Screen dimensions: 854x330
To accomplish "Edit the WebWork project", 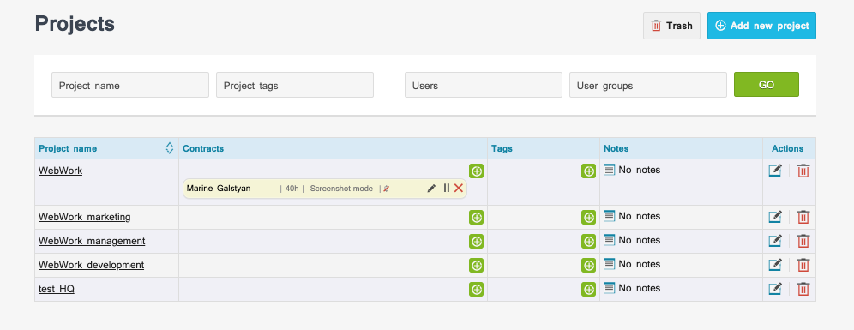I will pos(775,171).
